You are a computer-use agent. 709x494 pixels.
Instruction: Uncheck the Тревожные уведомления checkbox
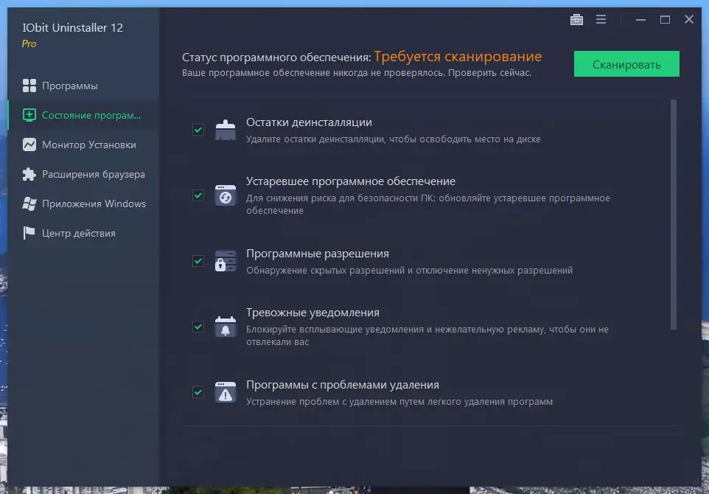coord(198,327)
